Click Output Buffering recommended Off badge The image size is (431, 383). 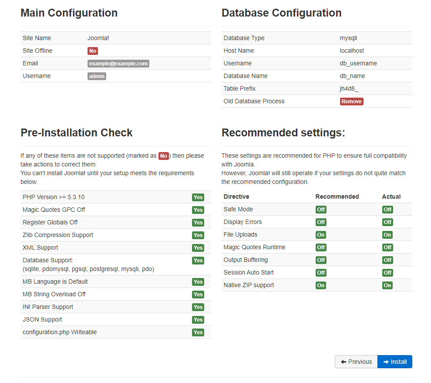point(321,260)
